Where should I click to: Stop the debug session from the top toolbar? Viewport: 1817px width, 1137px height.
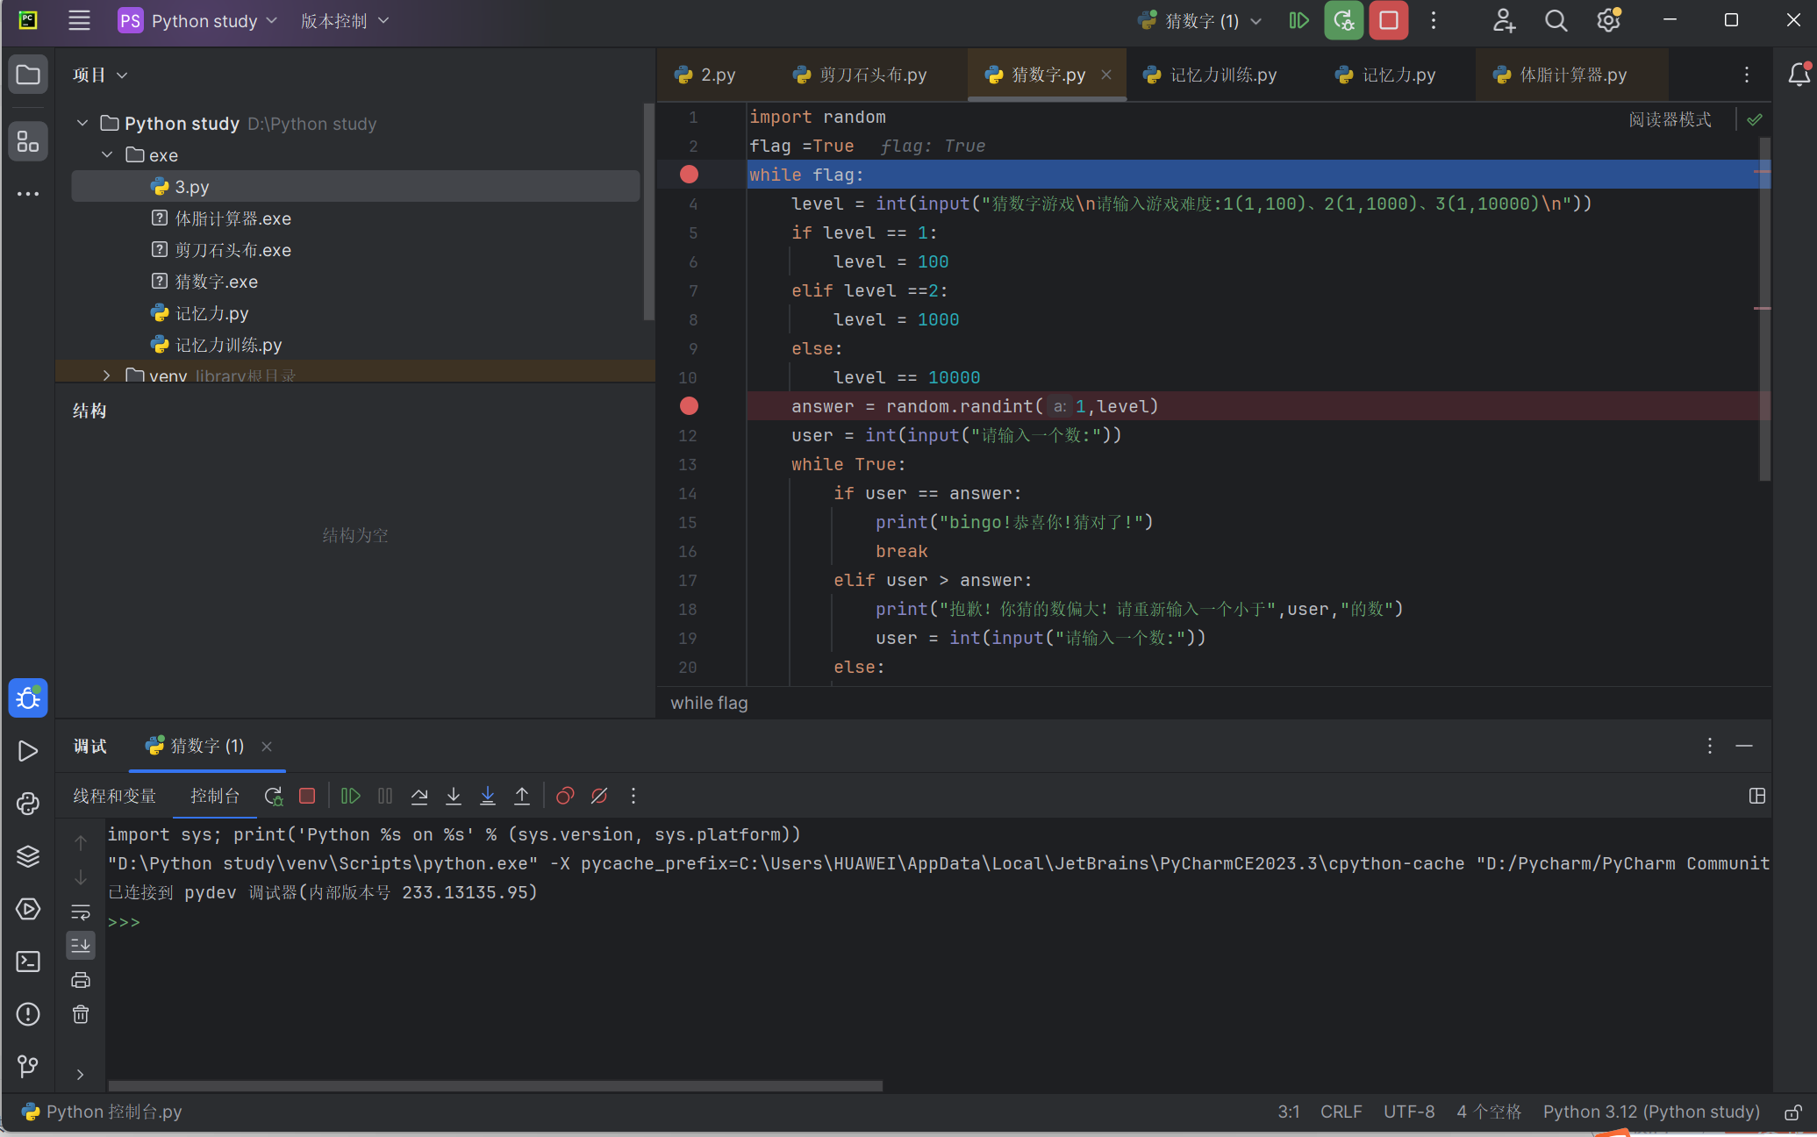pos(1388,21)
